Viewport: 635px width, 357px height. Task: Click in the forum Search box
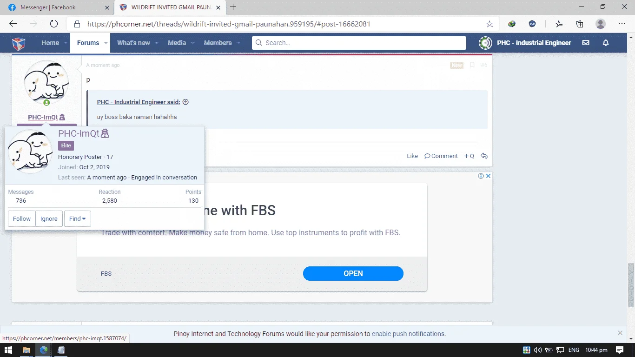pyautogui.click(x=359, y=43)
